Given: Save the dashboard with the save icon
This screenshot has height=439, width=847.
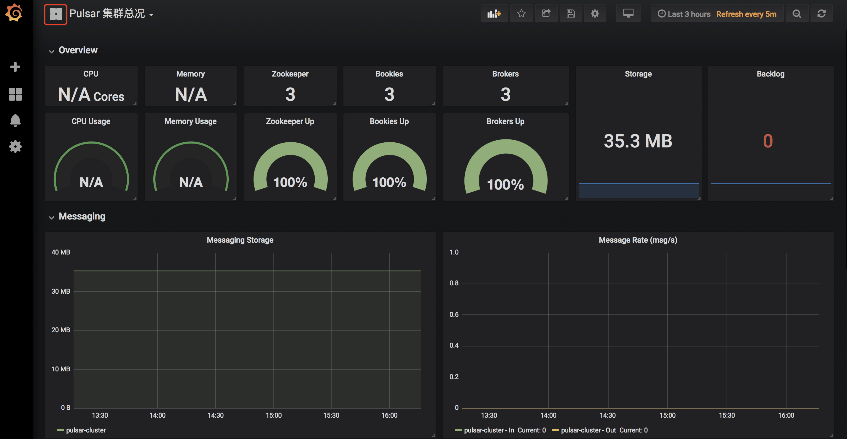Looking at the screenshot, I should tap(571, 13).
